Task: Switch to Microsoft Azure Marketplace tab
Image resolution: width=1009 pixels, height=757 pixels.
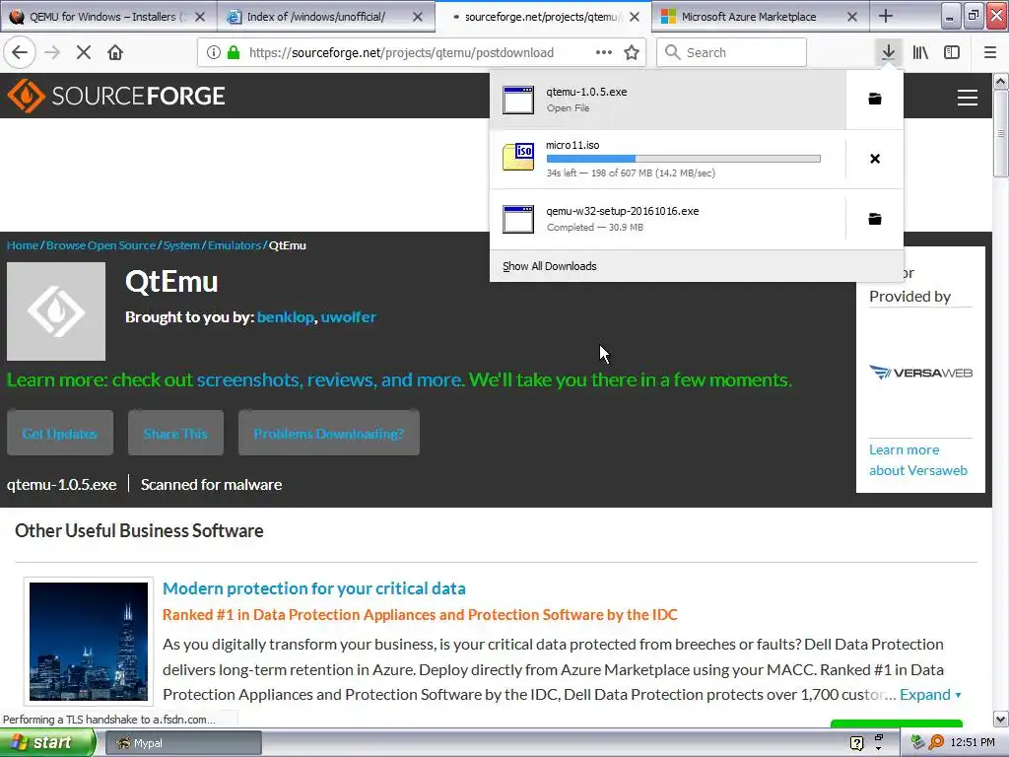Action: tap(749, 17)
